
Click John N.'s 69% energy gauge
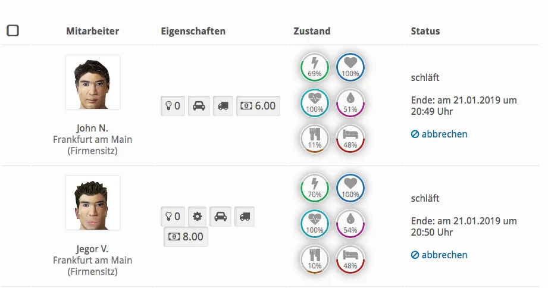pyautogui.click(x=314, y=67)
